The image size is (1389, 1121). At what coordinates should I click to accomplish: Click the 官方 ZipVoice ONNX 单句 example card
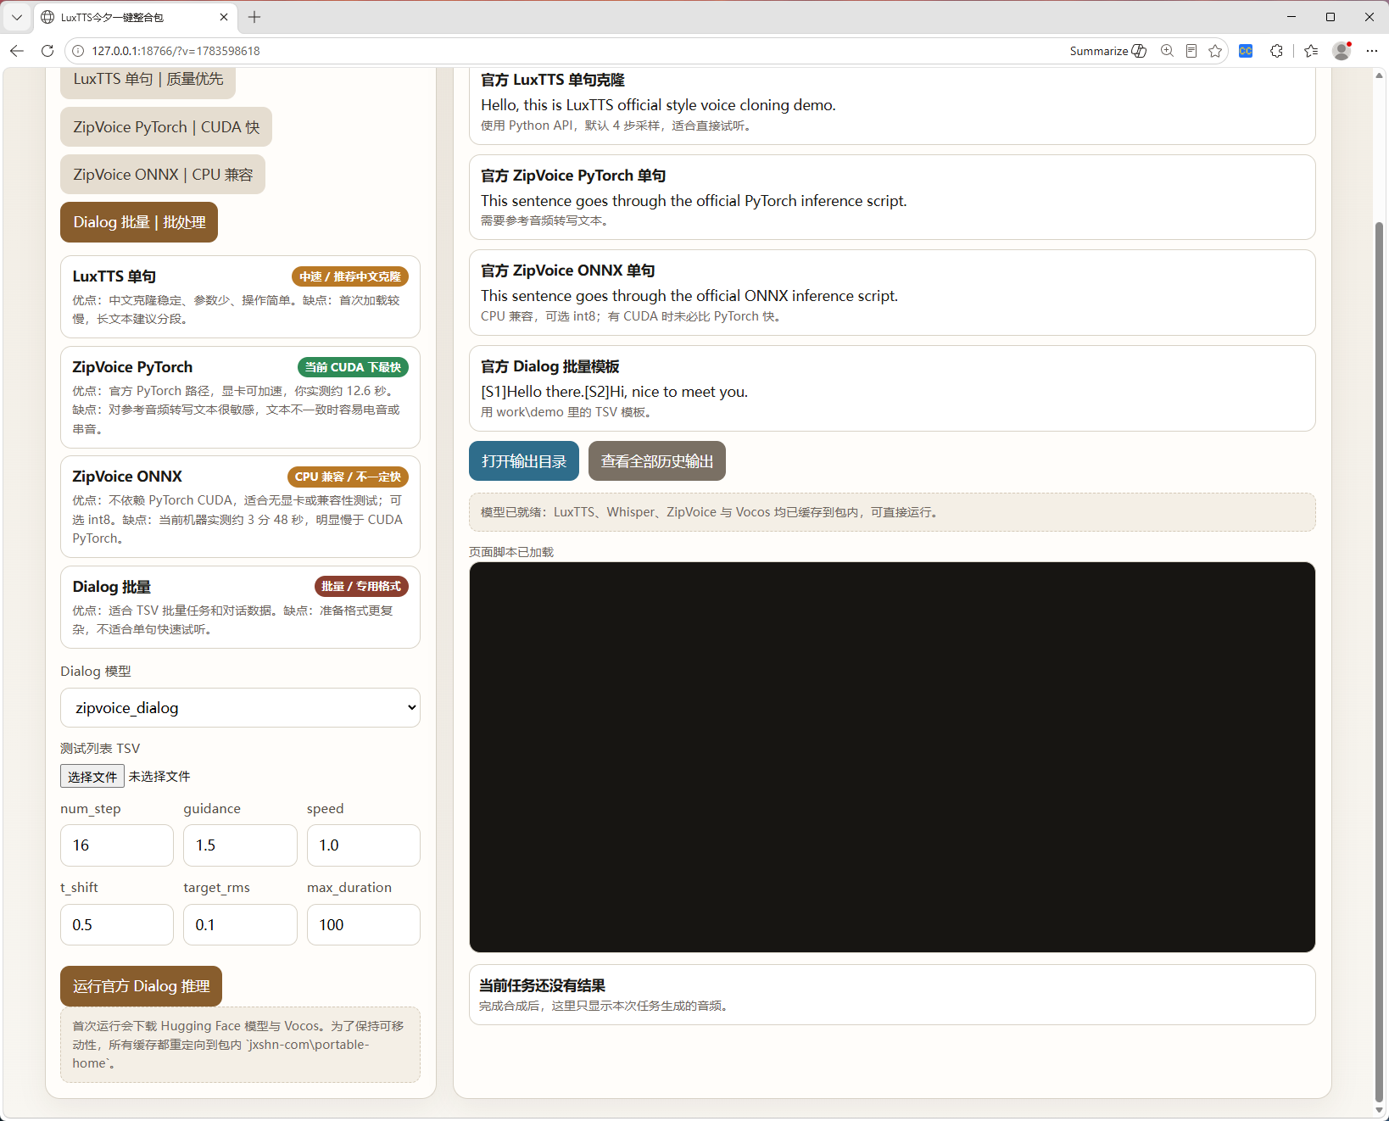[892, 293]
